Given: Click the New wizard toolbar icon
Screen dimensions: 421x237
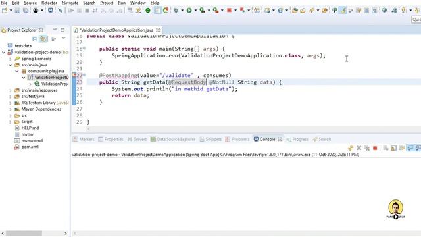Looking at the screenshot, I should coord(5,11).
